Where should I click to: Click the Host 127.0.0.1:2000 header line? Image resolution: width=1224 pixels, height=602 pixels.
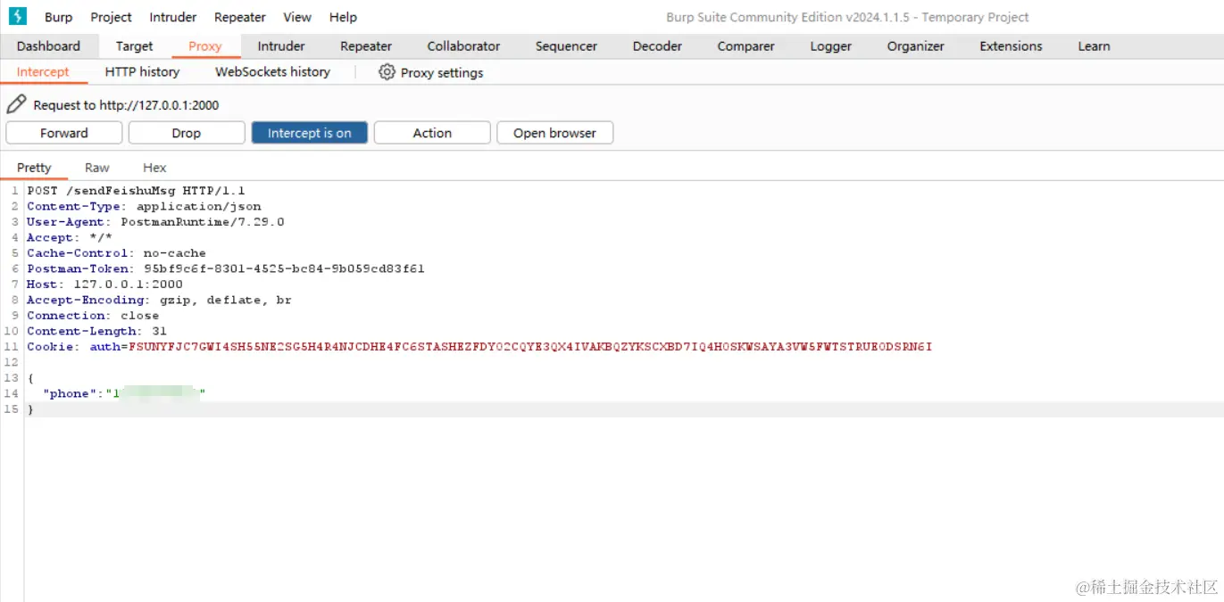tap(104, 285)
